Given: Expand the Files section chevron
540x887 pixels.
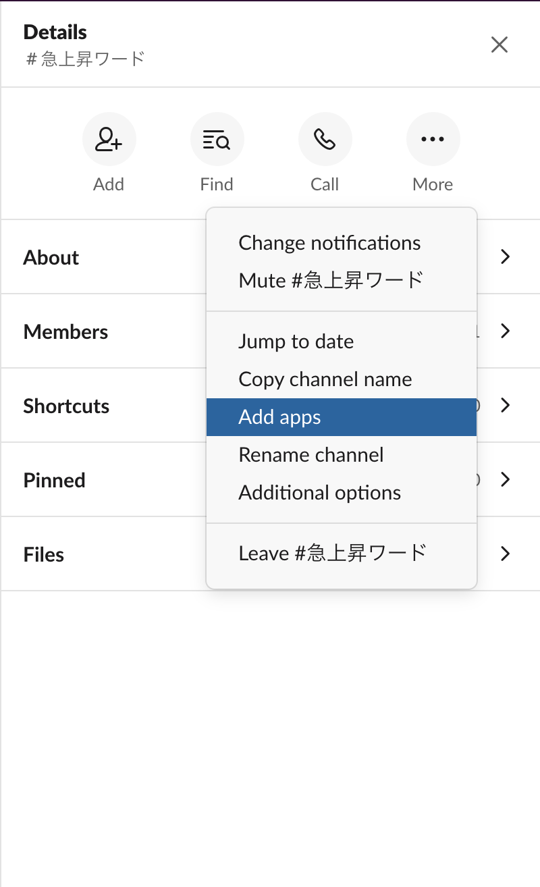Looking at the screenshot, I should (x=505, y=554).
